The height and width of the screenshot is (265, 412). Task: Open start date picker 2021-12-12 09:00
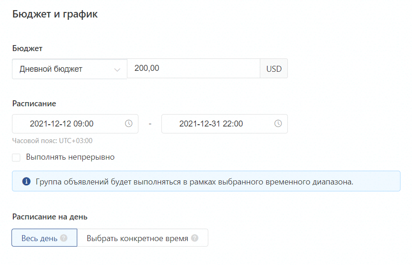(x=75, y=124)
